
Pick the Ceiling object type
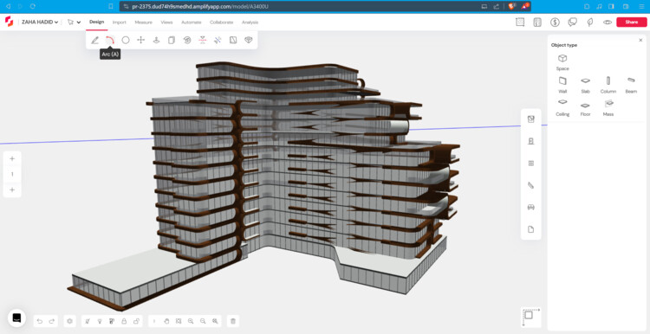pos(562,107)
